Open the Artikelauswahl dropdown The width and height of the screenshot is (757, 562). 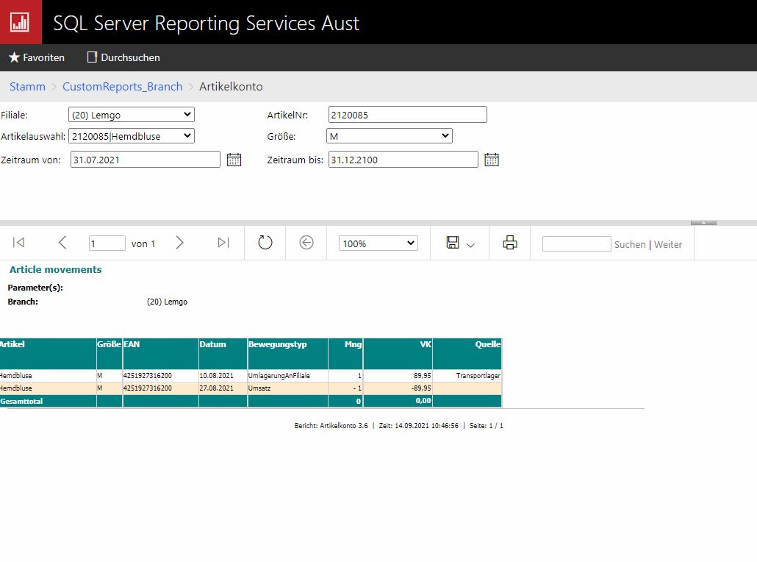[131, 136]
